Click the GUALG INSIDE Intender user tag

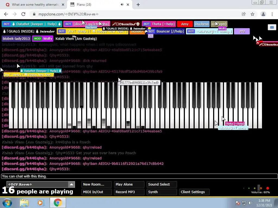(x=29, y=31)
